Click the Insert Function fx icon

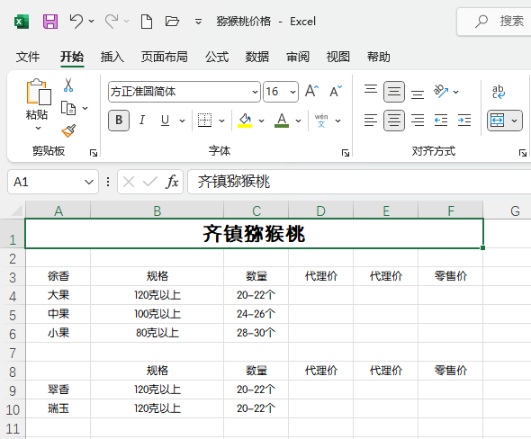172,182
